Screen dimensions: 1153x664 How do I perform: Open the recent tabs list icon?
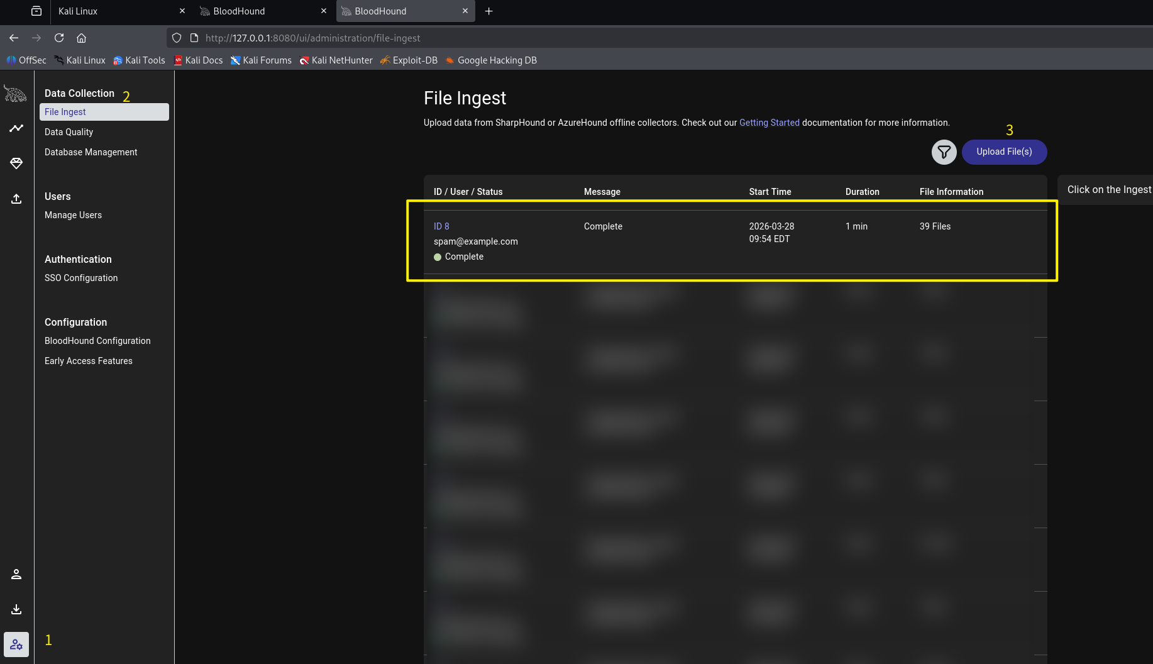click(36, 11)
